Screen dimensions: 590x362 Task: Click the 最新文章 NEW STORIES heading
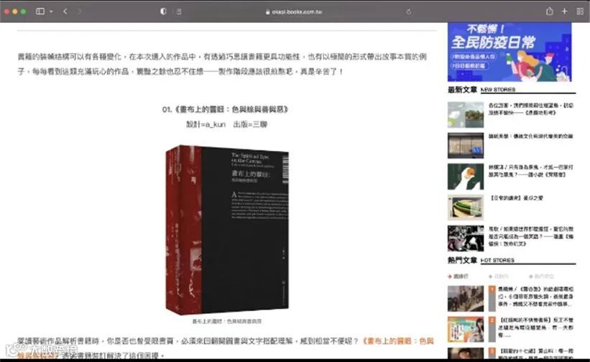(481, 90)
